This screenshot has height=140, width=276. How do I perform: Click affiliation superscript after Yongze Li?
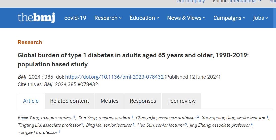click(x=59, y=131)
